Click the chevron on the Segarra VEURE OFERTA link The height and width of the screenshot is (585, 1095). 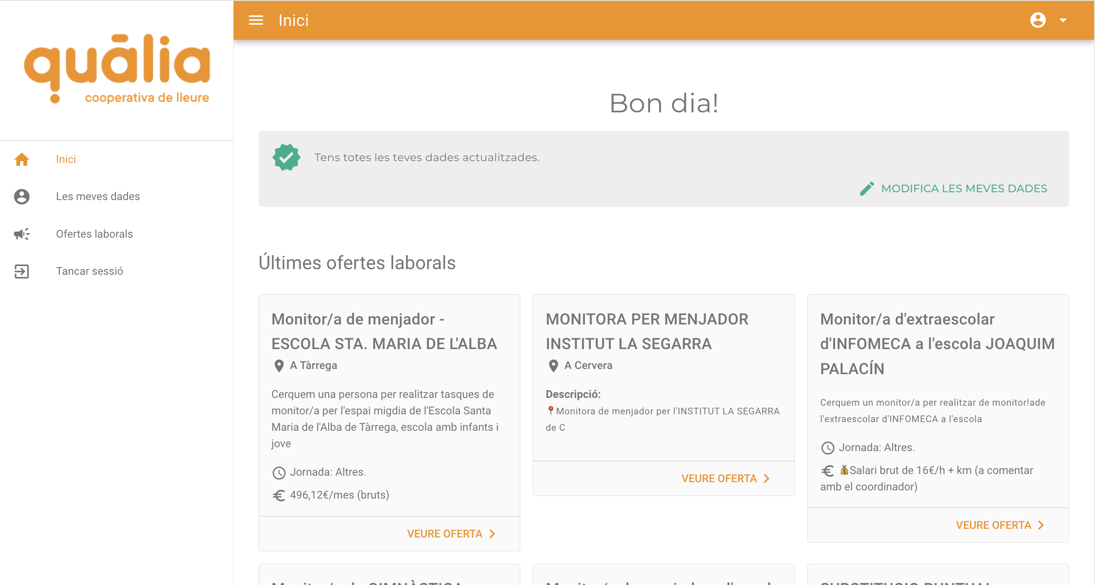pos(767,478)
